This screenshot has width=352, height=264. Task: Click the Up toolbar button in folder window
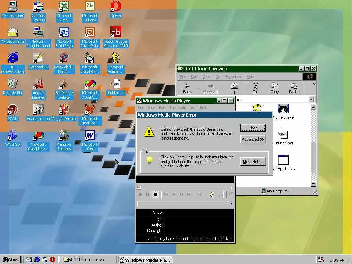234,88
